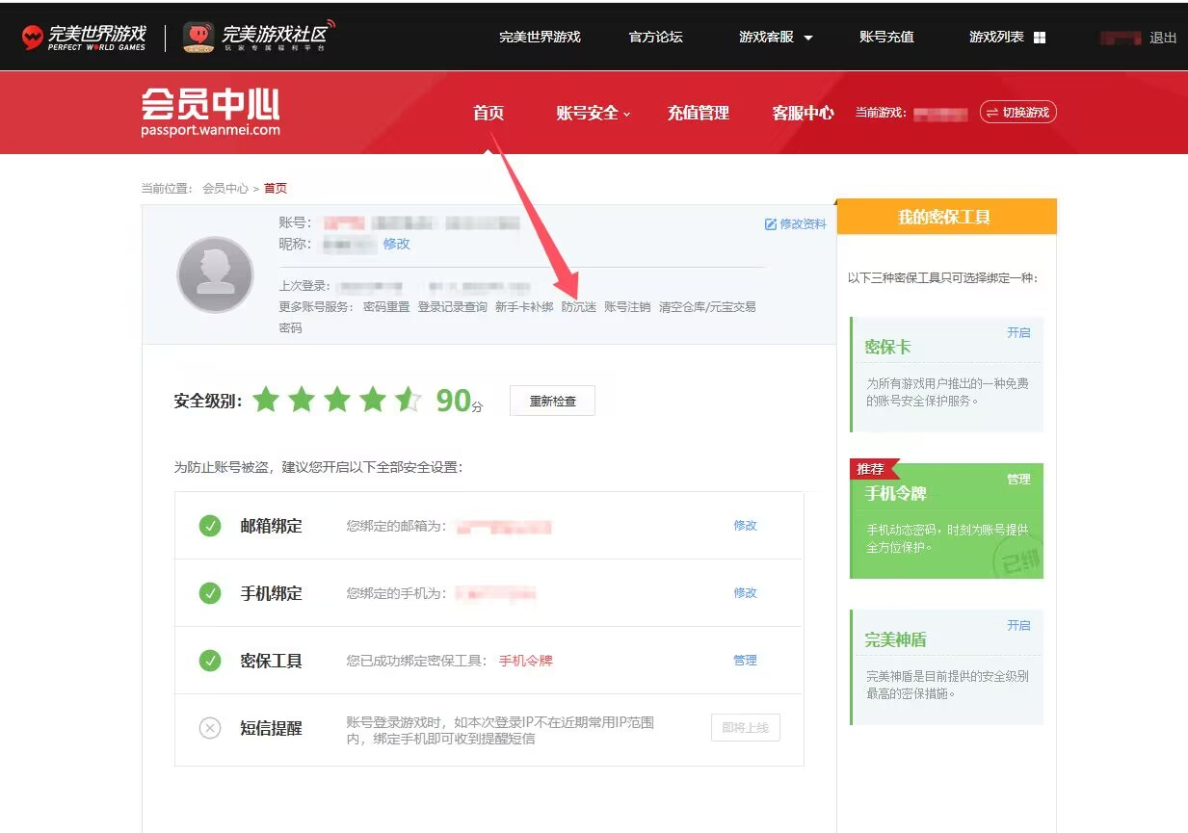1188x833 pixels.
Task: Click the green check icon beside 邮箱绑定
Action: pos(210,526)
